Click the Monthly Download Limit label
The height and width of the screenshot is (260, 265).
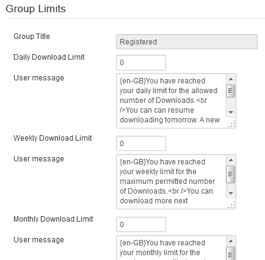click(53, 219)
